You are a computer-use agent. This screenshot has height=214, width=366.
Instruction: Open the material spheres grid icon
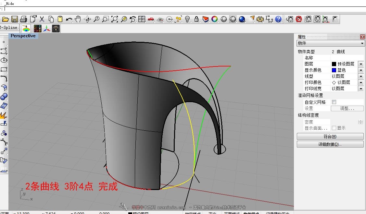[37, 29]
